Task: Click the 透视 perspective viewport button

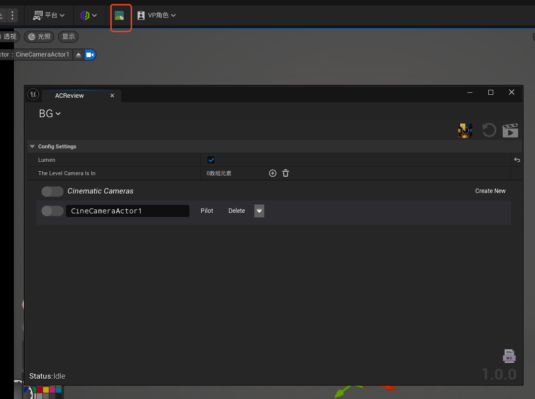Action: (x=9, y=36)
